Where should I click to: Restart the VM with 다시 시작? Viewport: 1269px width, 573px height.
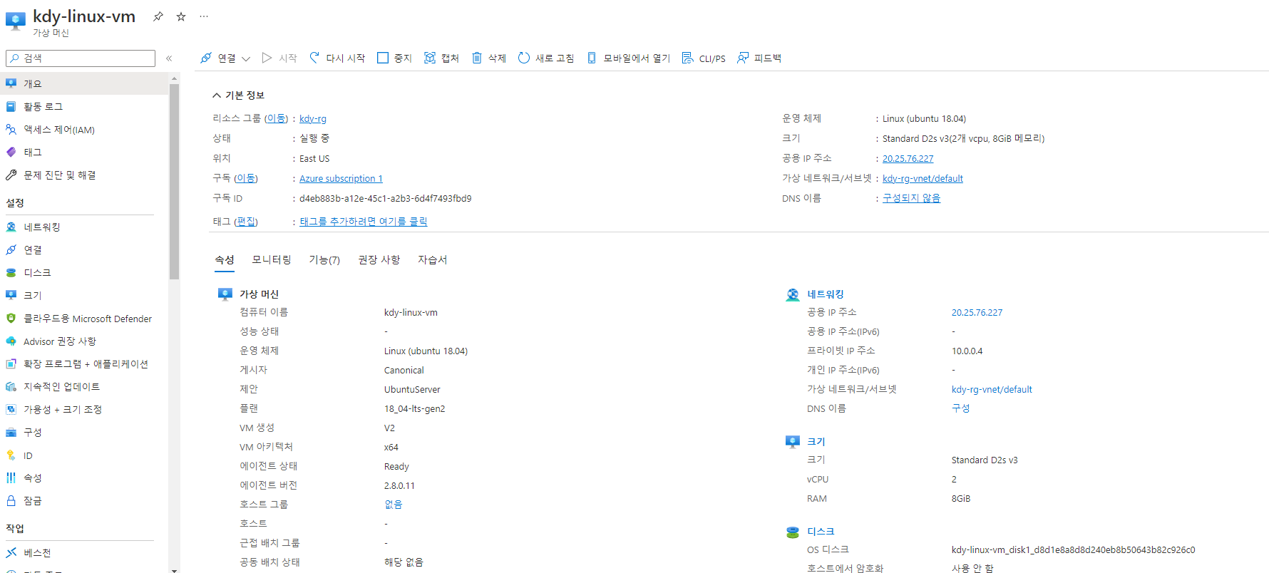[x=337, y=58]
